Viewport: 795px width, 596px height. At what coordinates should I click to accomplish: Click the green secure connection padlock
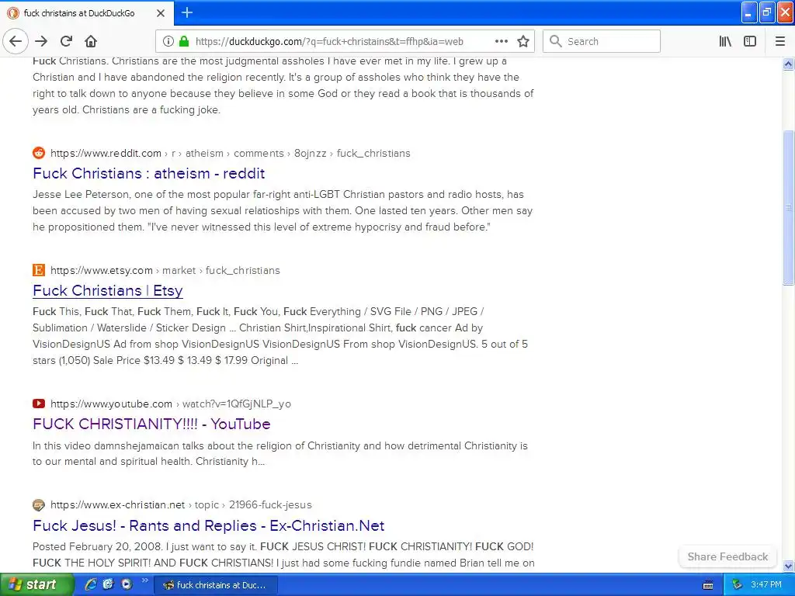click(183, 42)
